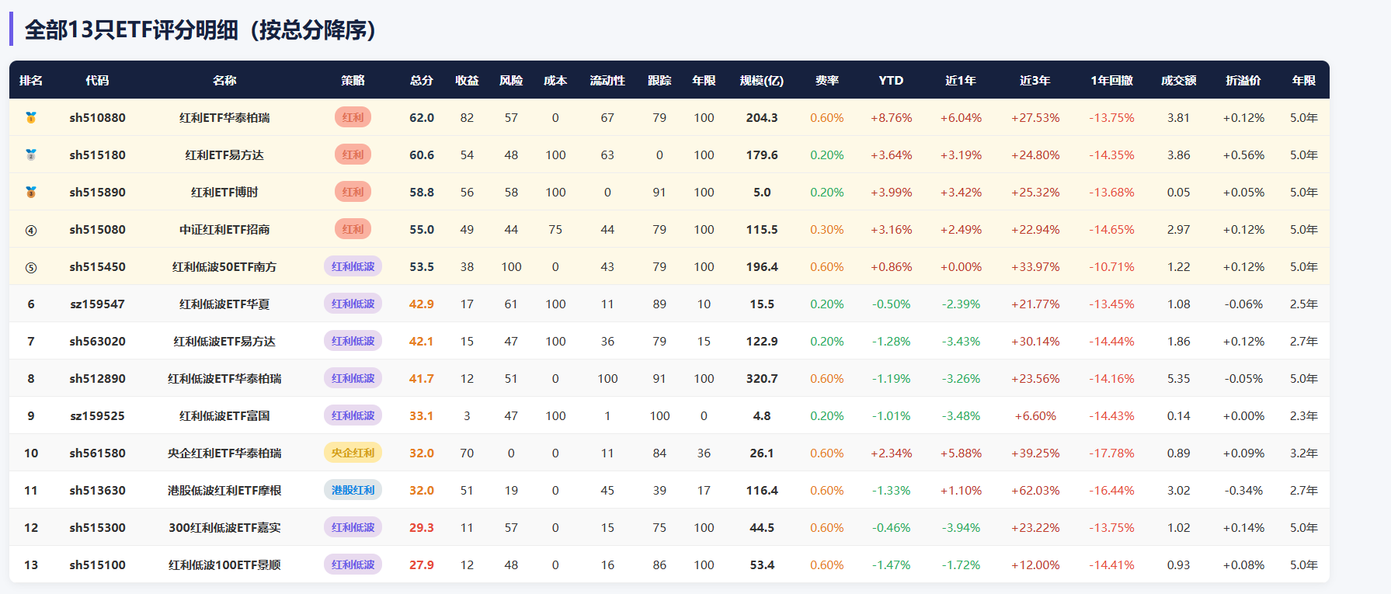
Task: Click the 流动性 column header
Action: [607, 80]
